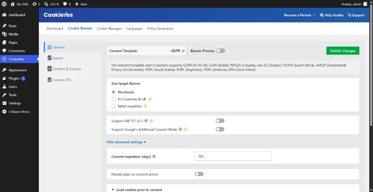Open the updates icon showing 2
Viewport: 373px width, 192px height.
pos(35,4)
